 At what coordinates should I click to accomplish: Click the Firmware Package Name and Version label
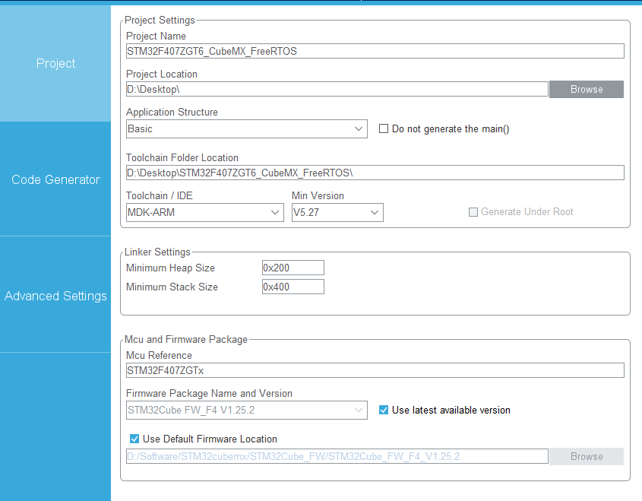[209, 393]
